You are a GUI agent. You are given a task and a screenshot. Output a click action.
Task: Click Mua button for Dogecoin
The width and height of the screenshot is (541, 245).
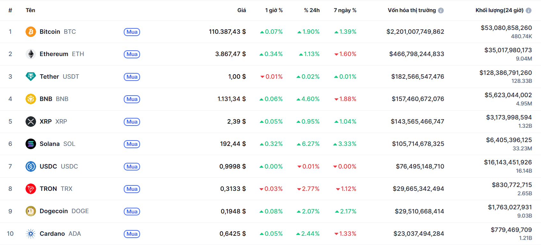pyautogui.click(x=132, y=212)
